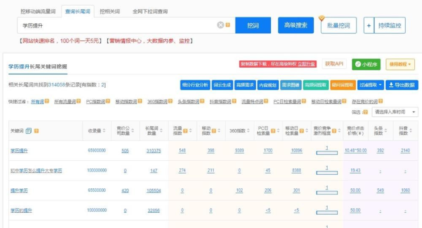Switch to 挖相关词 tab
This screenshot has width=422, height=228.
pyautogui.click(x=110, y=12)
